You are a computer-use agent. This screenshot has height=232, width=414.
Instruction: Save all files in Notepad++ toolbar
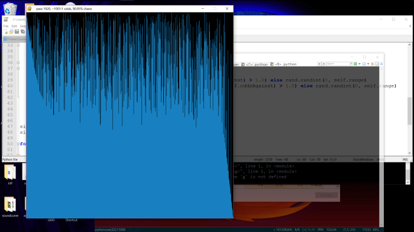click(22, 32)
